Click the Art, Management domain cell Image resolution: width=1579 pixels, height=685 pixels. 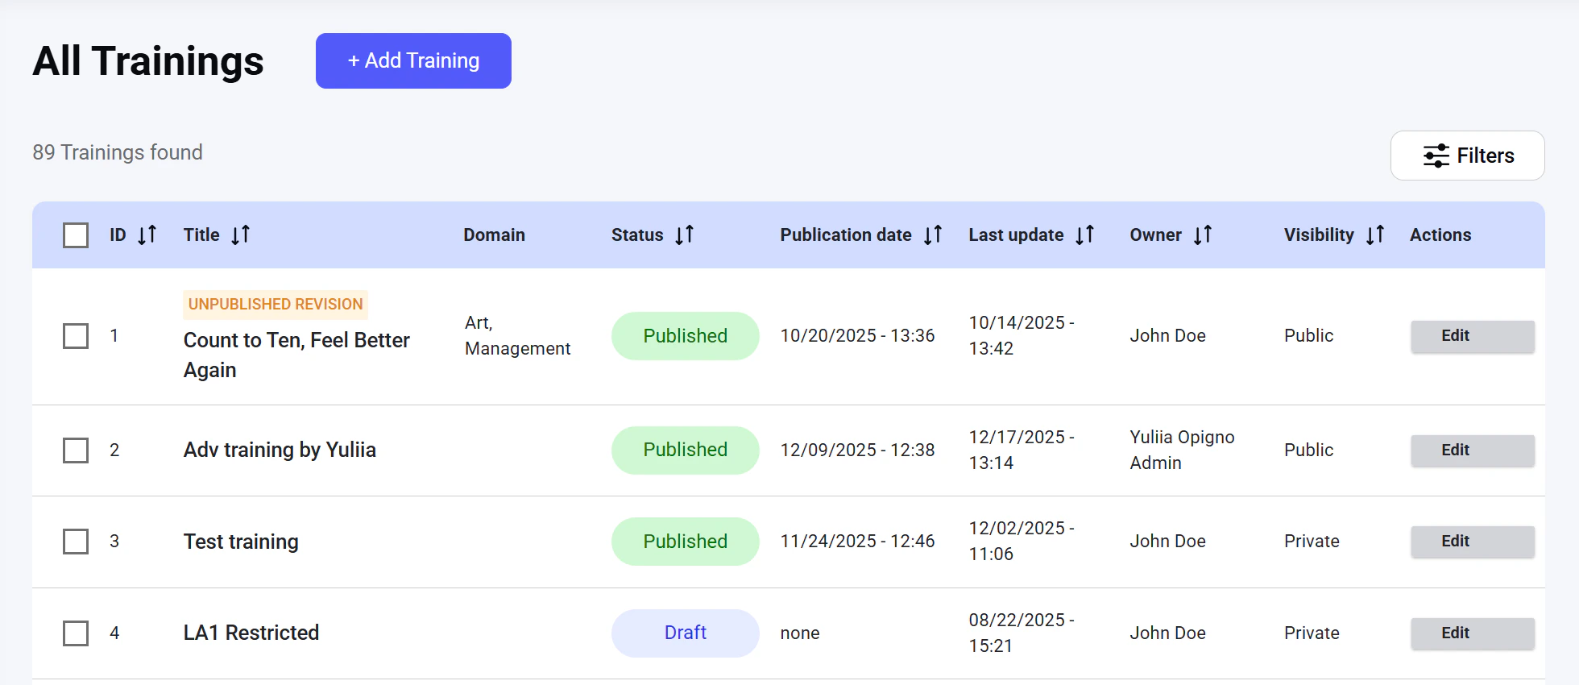click(517, 335)
